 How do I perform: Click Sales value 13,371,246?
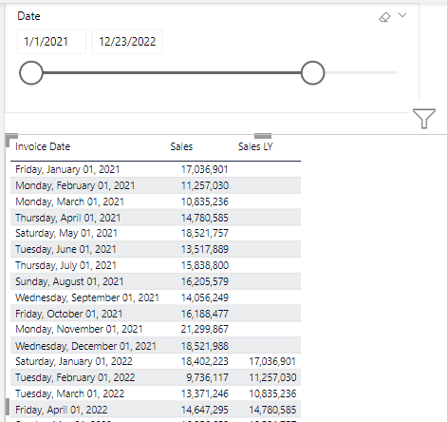(205, 393)
